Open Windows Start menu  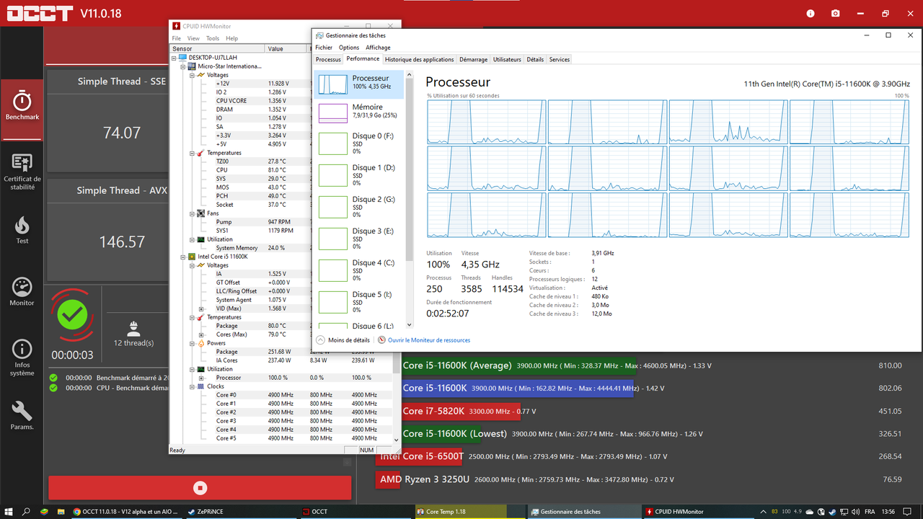point(7,512)
